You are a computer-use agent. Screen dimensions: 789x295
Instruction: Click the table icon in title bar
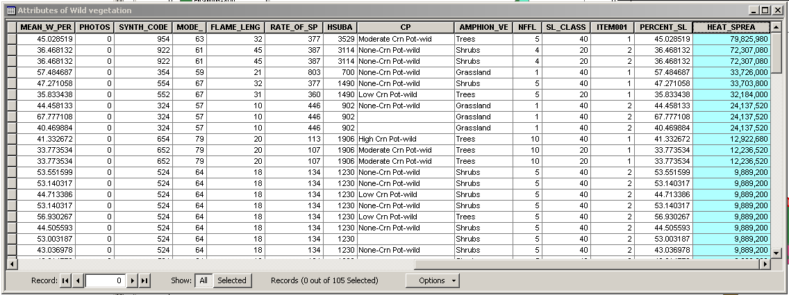[x=11, y=10]
